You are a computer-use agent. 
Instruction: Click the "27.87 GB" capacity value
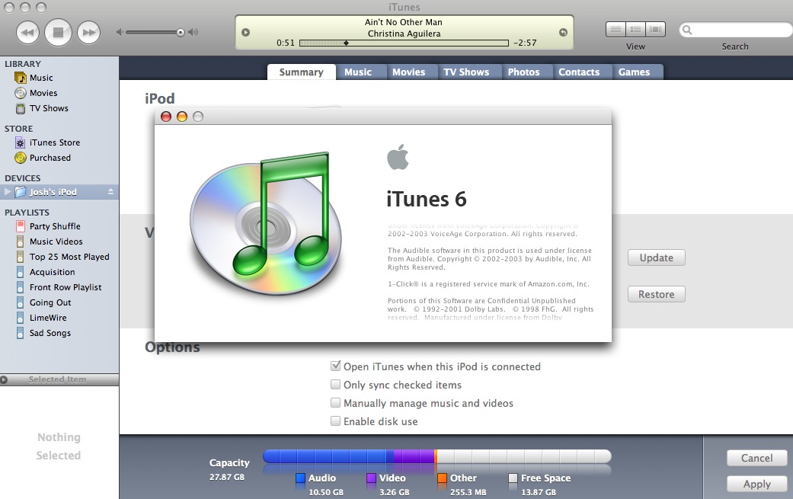click(x=227, y=477)
